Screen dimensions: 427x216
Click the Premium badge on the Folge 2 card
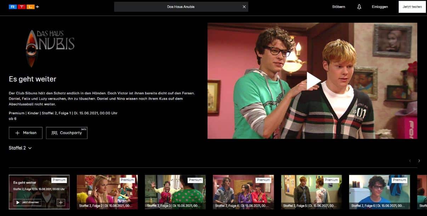coord(127,180)
